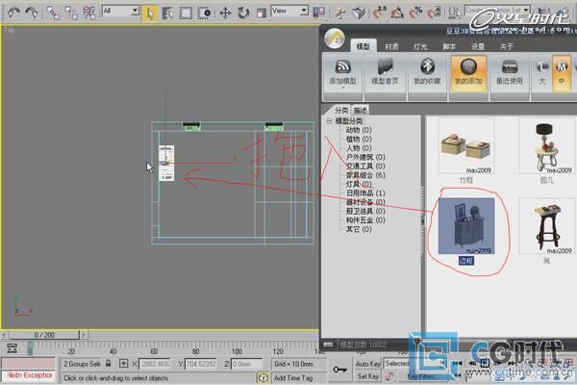Click the 最近使用 ribbon button
The width and height of the screenshot is (577, 385).
[x=510, y=73]
